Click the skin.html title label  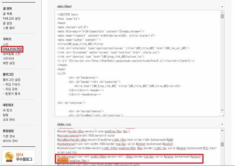point(64,6)
